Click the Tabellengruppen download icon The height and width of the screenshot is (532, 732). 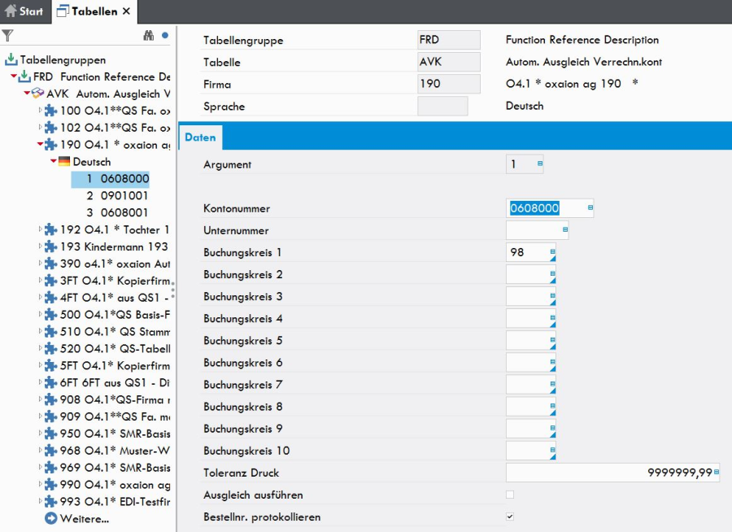(x=11, y=59)
